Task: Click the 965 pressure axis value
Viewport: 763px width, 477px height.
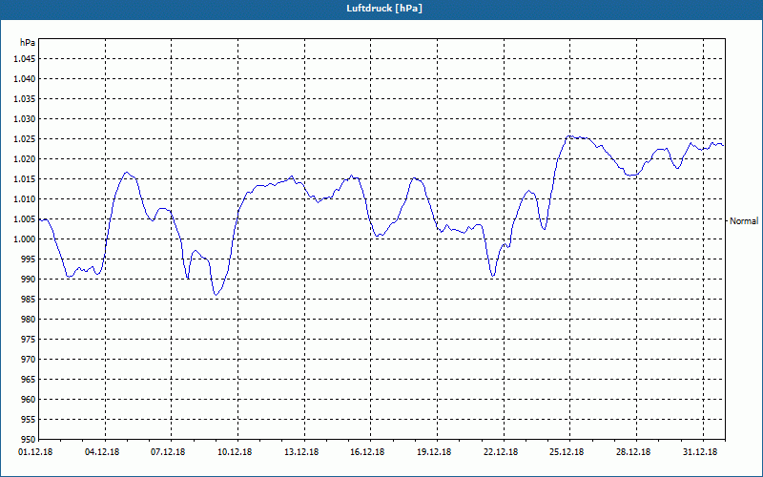Action: [29, 379]
